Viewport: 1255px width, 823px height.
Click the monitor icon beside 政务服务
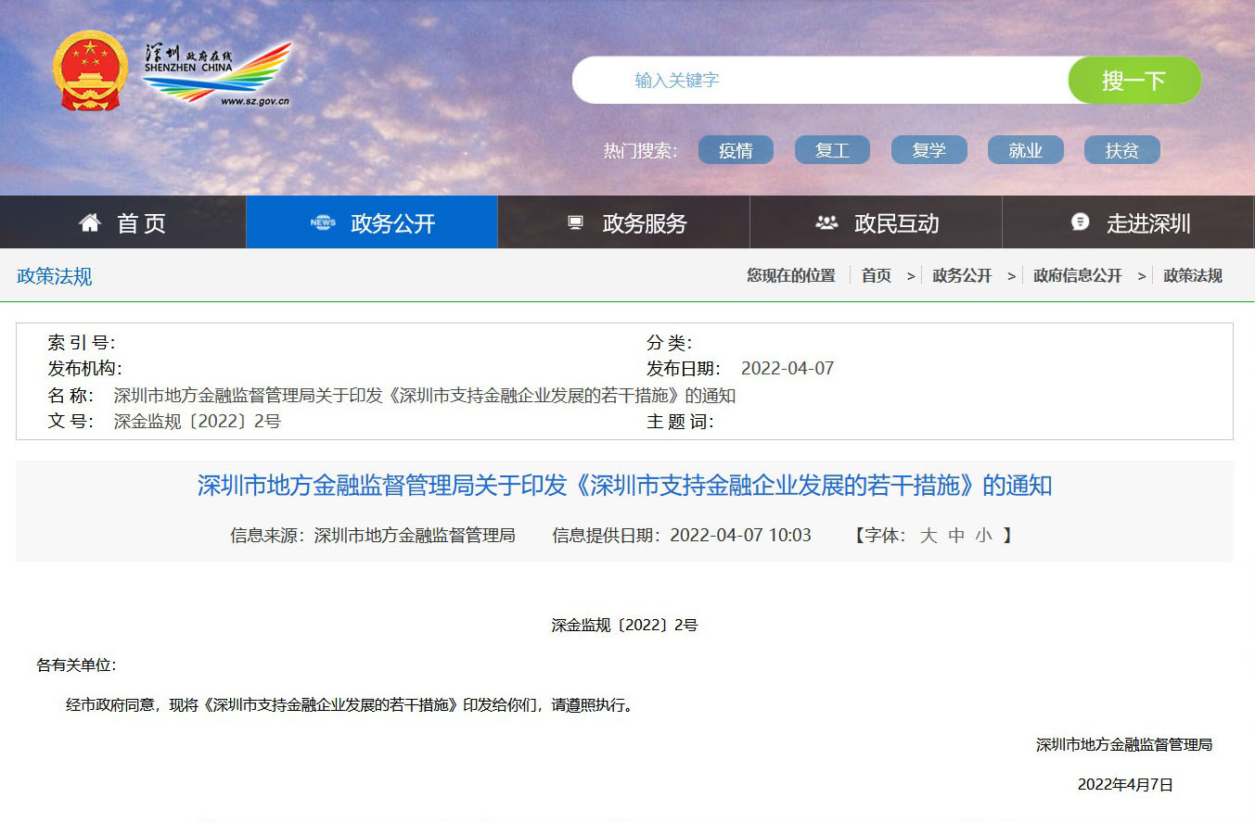[575, 222]
